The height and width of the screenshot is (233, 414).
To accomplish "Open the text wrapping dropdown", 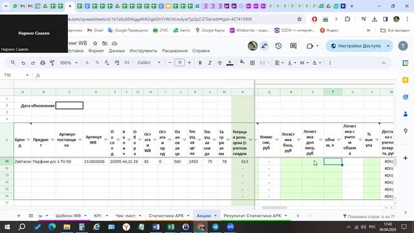I will click(304, 63).
